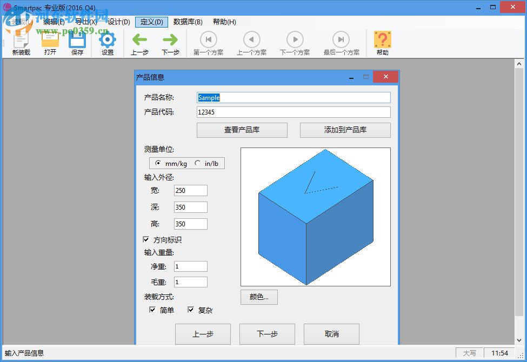This screenshot has width=527, height=362.
Task: Open the 数据库(B) menu
Action: pos(186,23)
